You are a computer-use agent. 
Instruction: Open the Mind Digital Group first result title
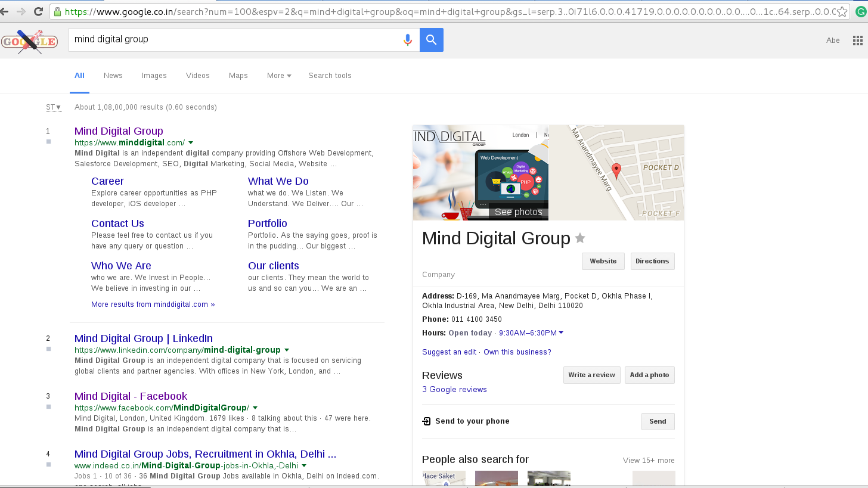point(119,131)
